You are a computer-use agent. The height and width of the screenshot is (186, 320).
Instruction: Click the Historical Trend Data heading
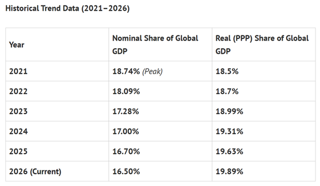click(67, 8)
